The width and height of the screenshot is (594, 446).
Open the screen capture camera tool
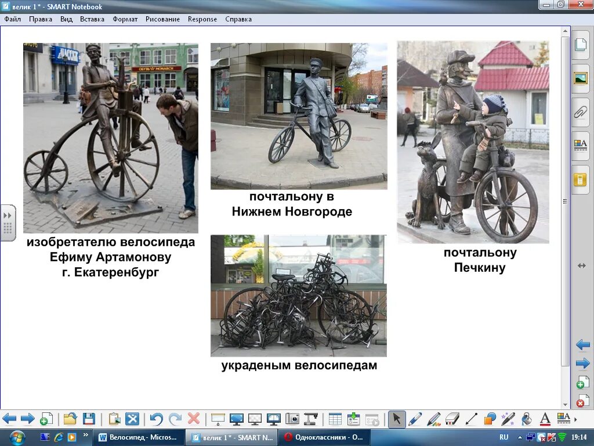(x=292, y=419)
